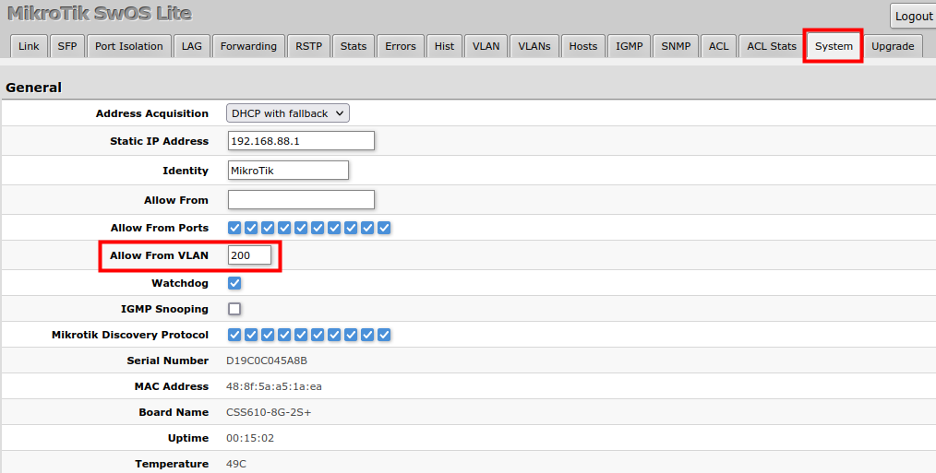Toggle first Mikrotik Discovery Protocol checkbox
936x473 pixels.
click(x=234, y=335)
